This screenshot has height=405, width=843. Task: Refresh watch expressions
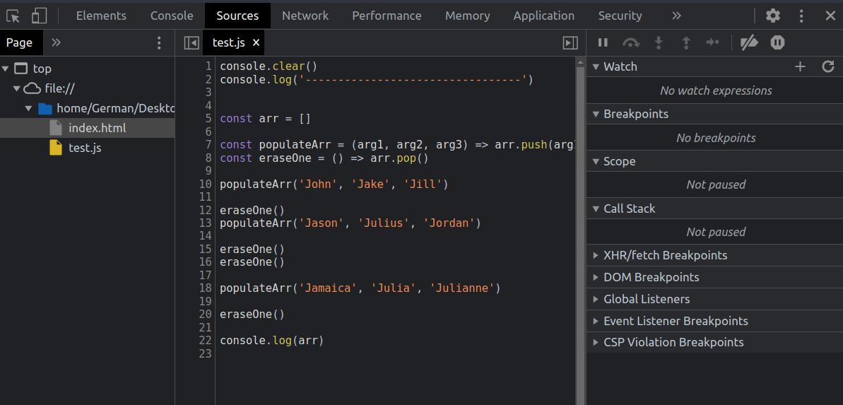point(828,66)
